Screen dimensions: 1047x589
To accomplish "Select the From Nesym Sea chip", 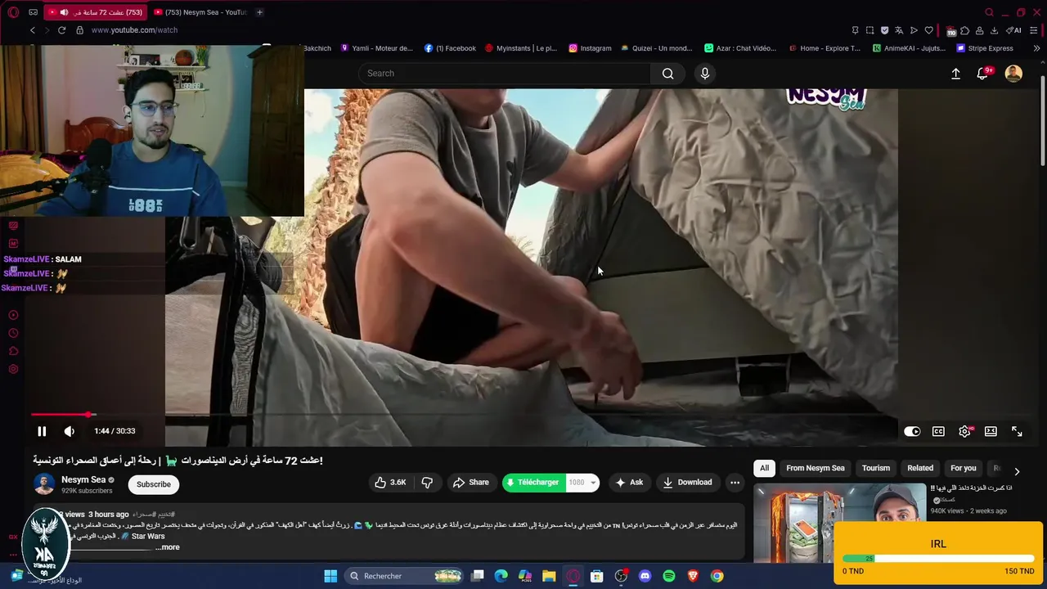I will click(815, 468).
